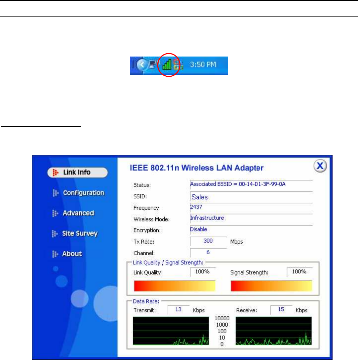Click the green signal bars tray icon

pos(167,64)
